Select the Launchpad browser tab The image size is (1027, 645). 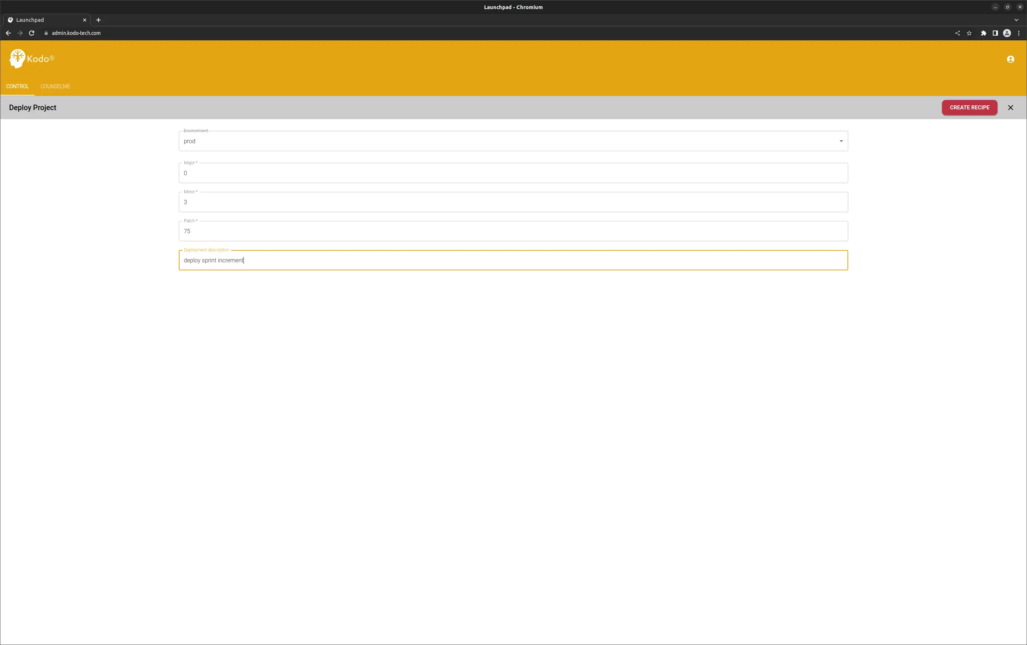click(47, 20)
